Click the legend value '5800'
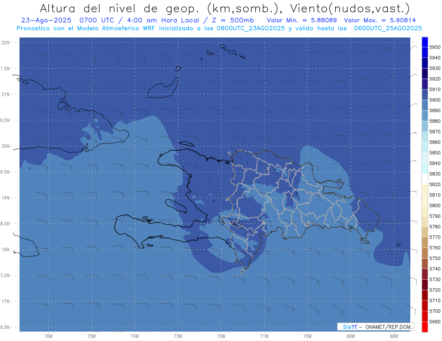The height and width of the screenshot is (341, 442). pos(435,206)
